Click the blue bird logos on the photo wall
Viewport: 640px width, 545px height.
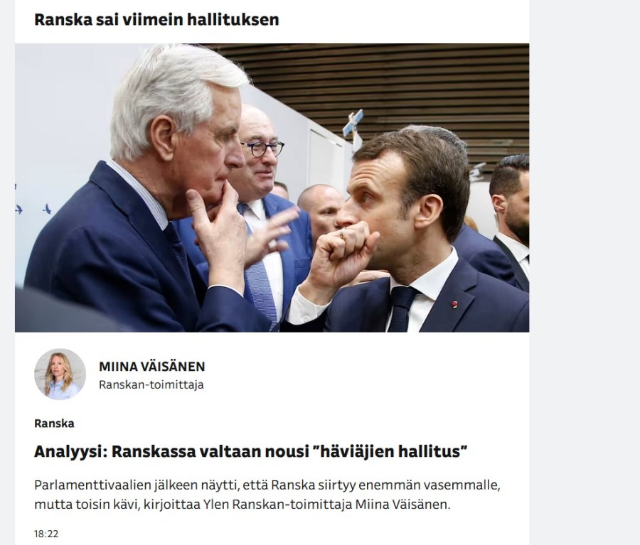tap(33, 210)
